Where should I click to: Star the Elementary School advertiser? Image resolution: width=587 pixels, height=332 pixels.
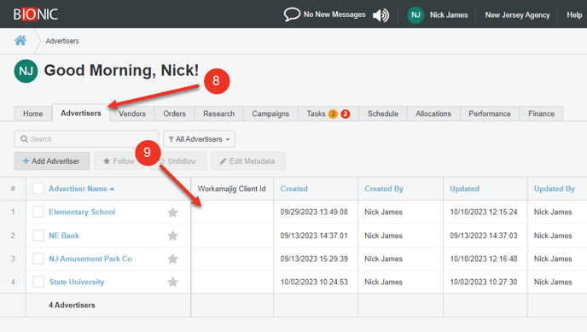[172, 213]
